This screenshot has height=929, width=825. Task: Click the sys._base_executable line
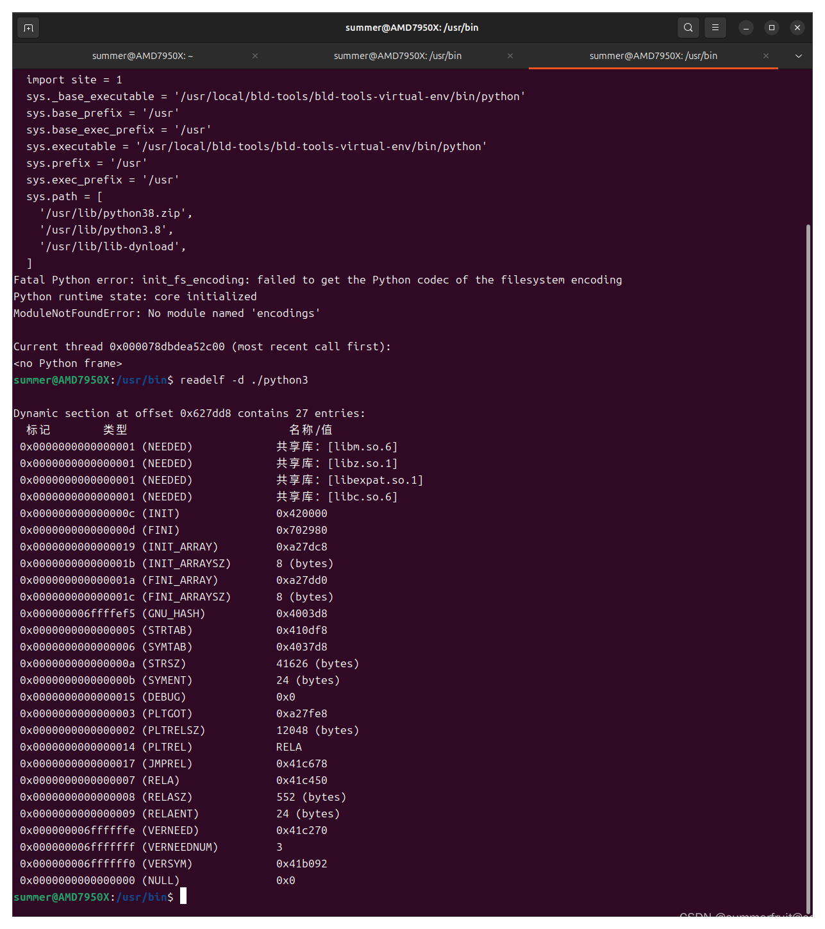(x=276, y=96)
